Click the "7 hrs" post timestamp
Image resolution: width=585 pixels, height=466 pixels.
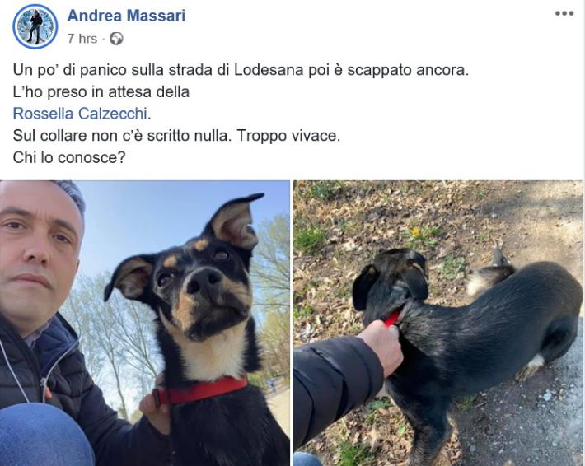82,39
